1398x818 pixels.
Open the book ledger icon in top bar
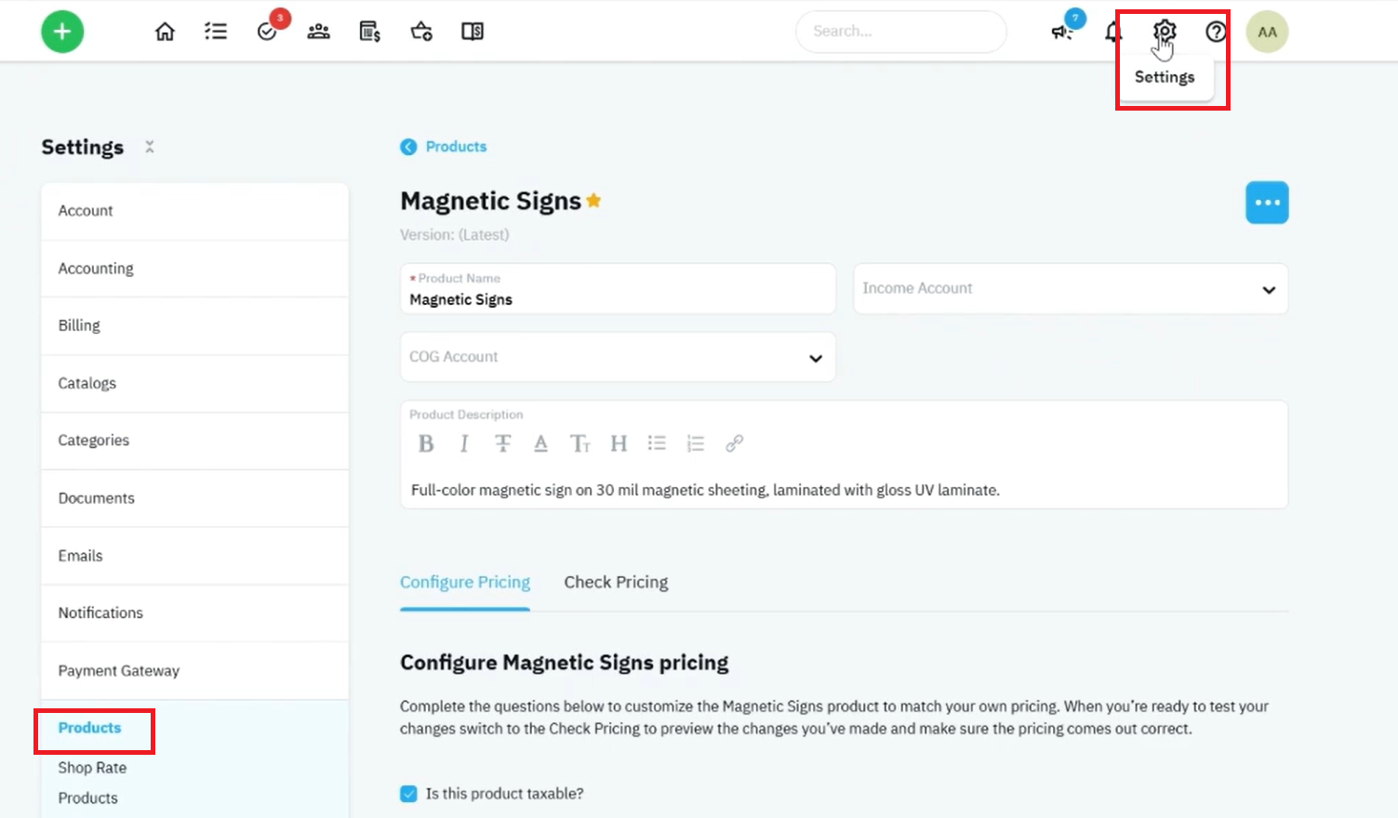(x=473, y=32)
